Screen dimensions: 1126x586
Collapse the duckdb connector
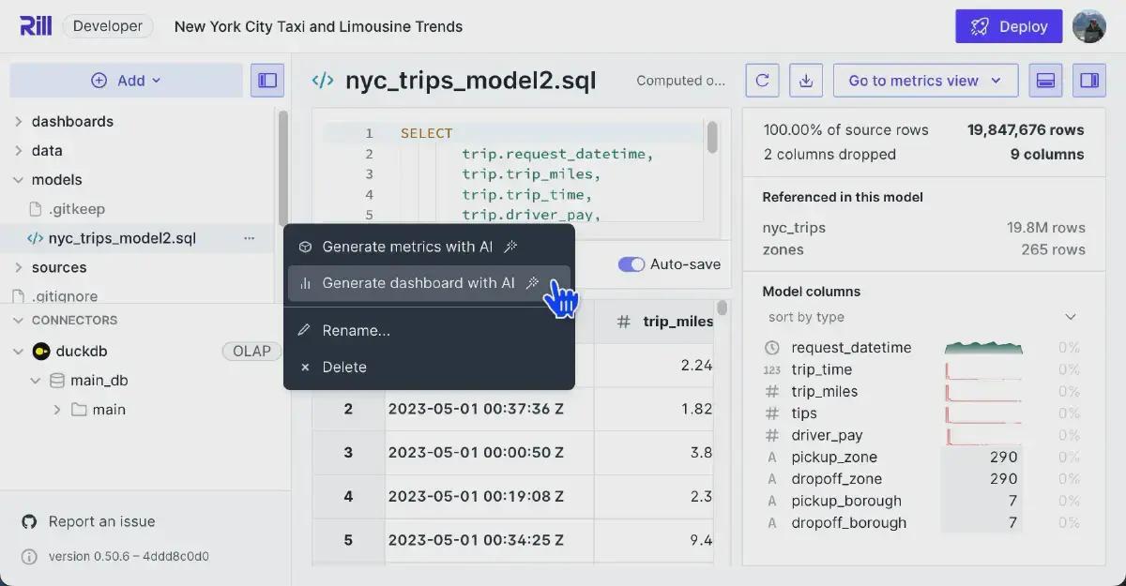19,352
